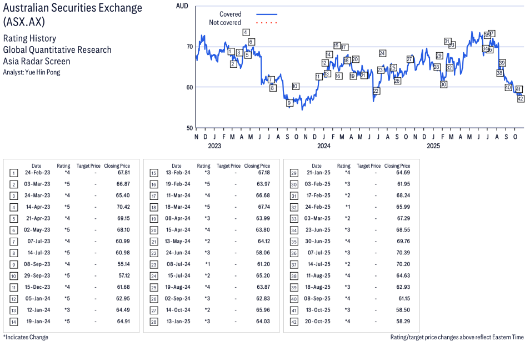Image resolution: width=530 pixels, height=341 pixels.
Task: Click the blue Covered legend line
Action: click(267, 14)
